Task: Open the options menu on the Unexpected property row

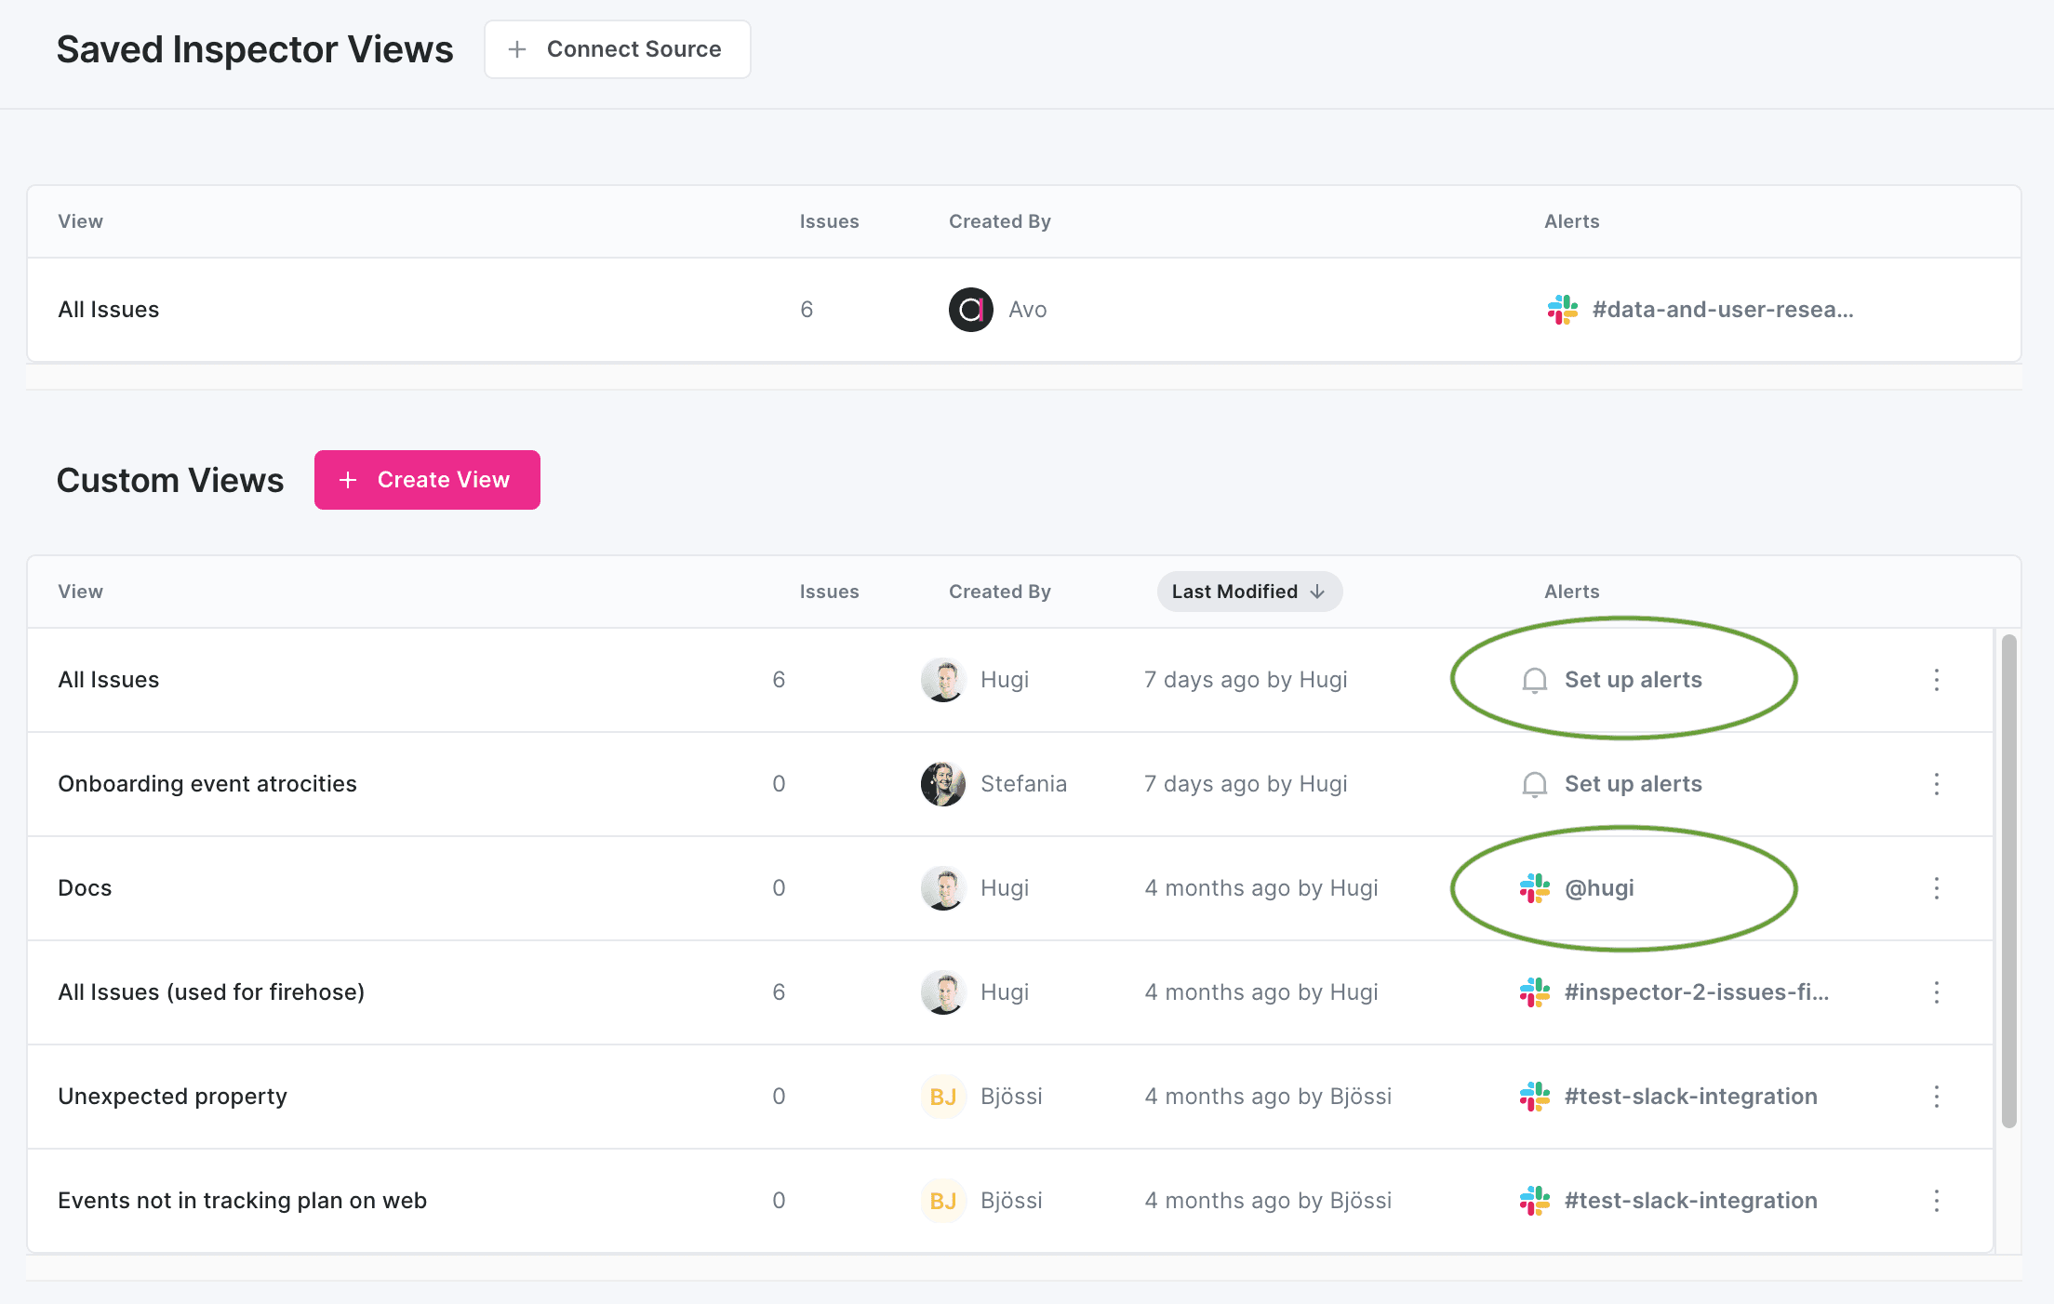Action: coord(1937,1097)
